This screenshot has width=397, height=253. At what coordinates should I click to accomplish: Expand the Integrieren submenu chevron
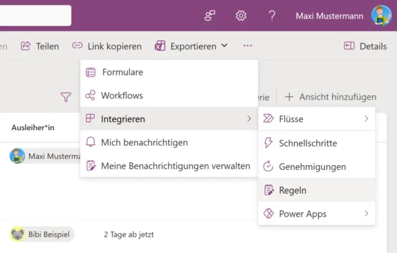(x=249, y=118)
